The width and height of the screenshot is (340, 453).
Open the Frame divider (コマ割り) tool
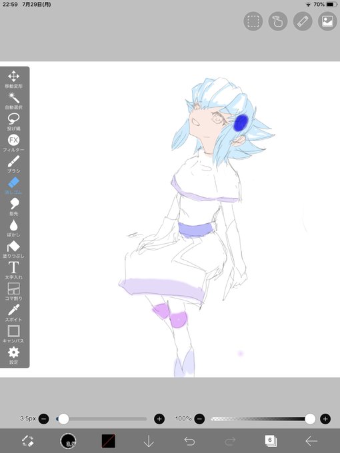[13, 292]
